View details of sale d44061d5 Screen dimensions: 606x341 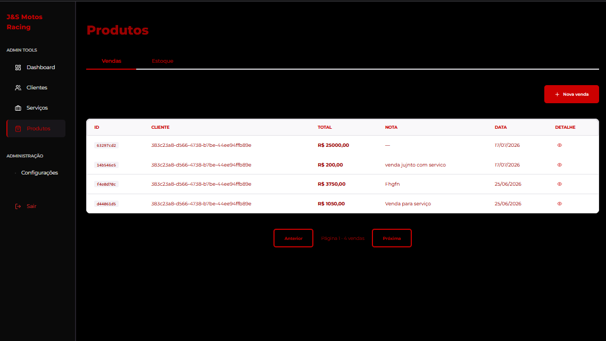[559, 204]
